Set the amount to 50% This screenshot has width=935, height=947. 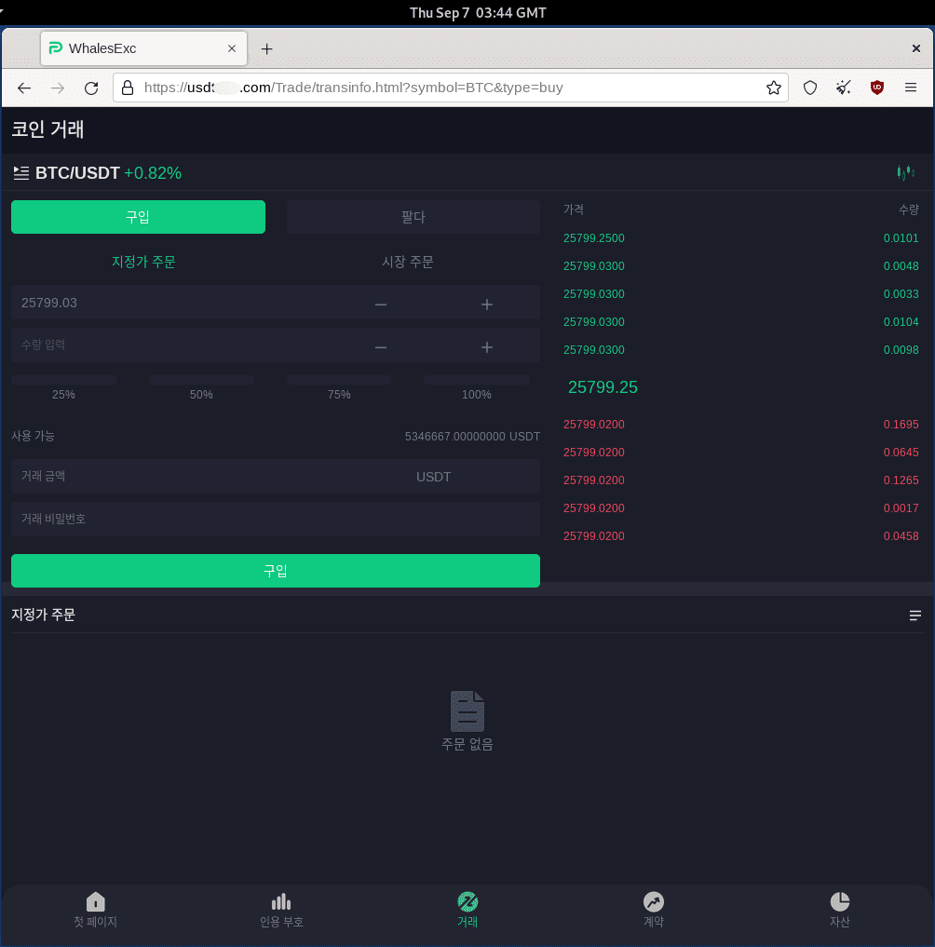pos(201,387)
